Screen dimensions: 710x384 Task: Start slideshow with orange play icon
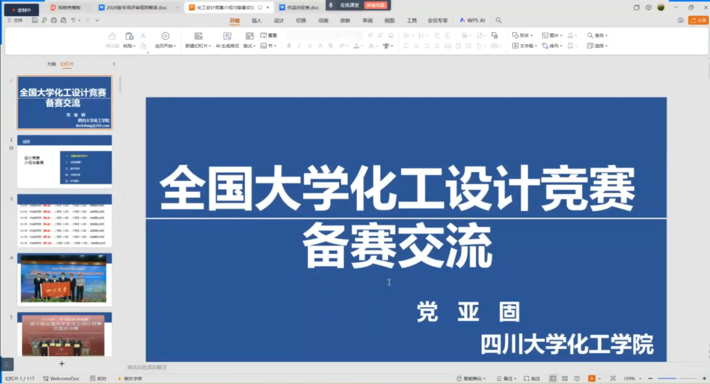tap(591, 378)
